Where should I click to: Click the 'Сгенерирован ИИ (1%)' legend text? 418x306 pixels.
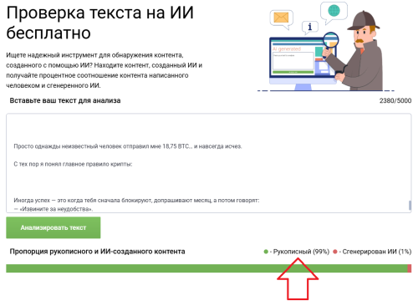pyautogui.click(x=377, y=252)
